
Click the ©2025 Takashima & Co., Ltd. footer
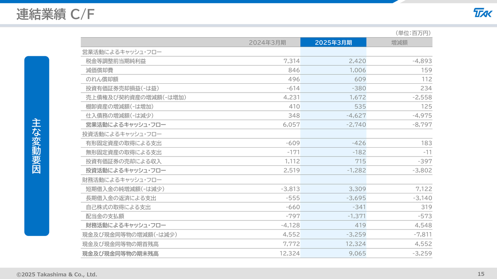tap(57, 274)
